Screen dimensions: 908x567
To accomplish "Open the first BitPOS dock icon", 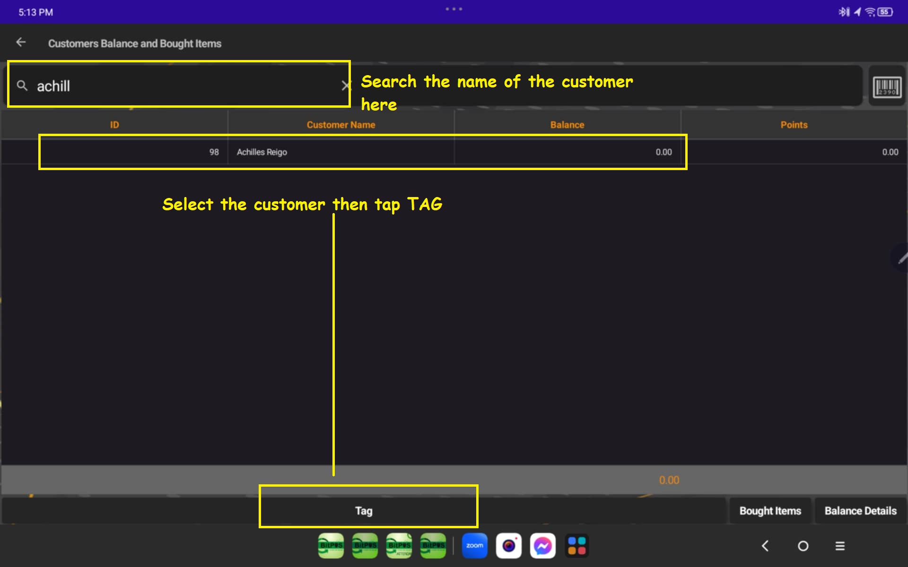I will click(x=331, y=546).
